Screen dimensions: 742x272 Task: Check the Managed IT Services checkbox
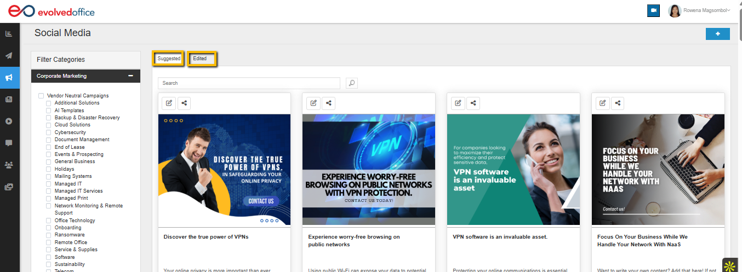coord(48,191)
